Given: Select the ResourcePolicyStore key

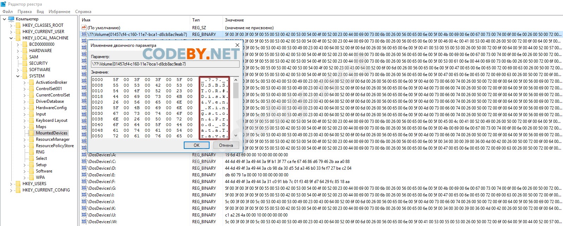Looking at the screenshot, I should (55, 146).
